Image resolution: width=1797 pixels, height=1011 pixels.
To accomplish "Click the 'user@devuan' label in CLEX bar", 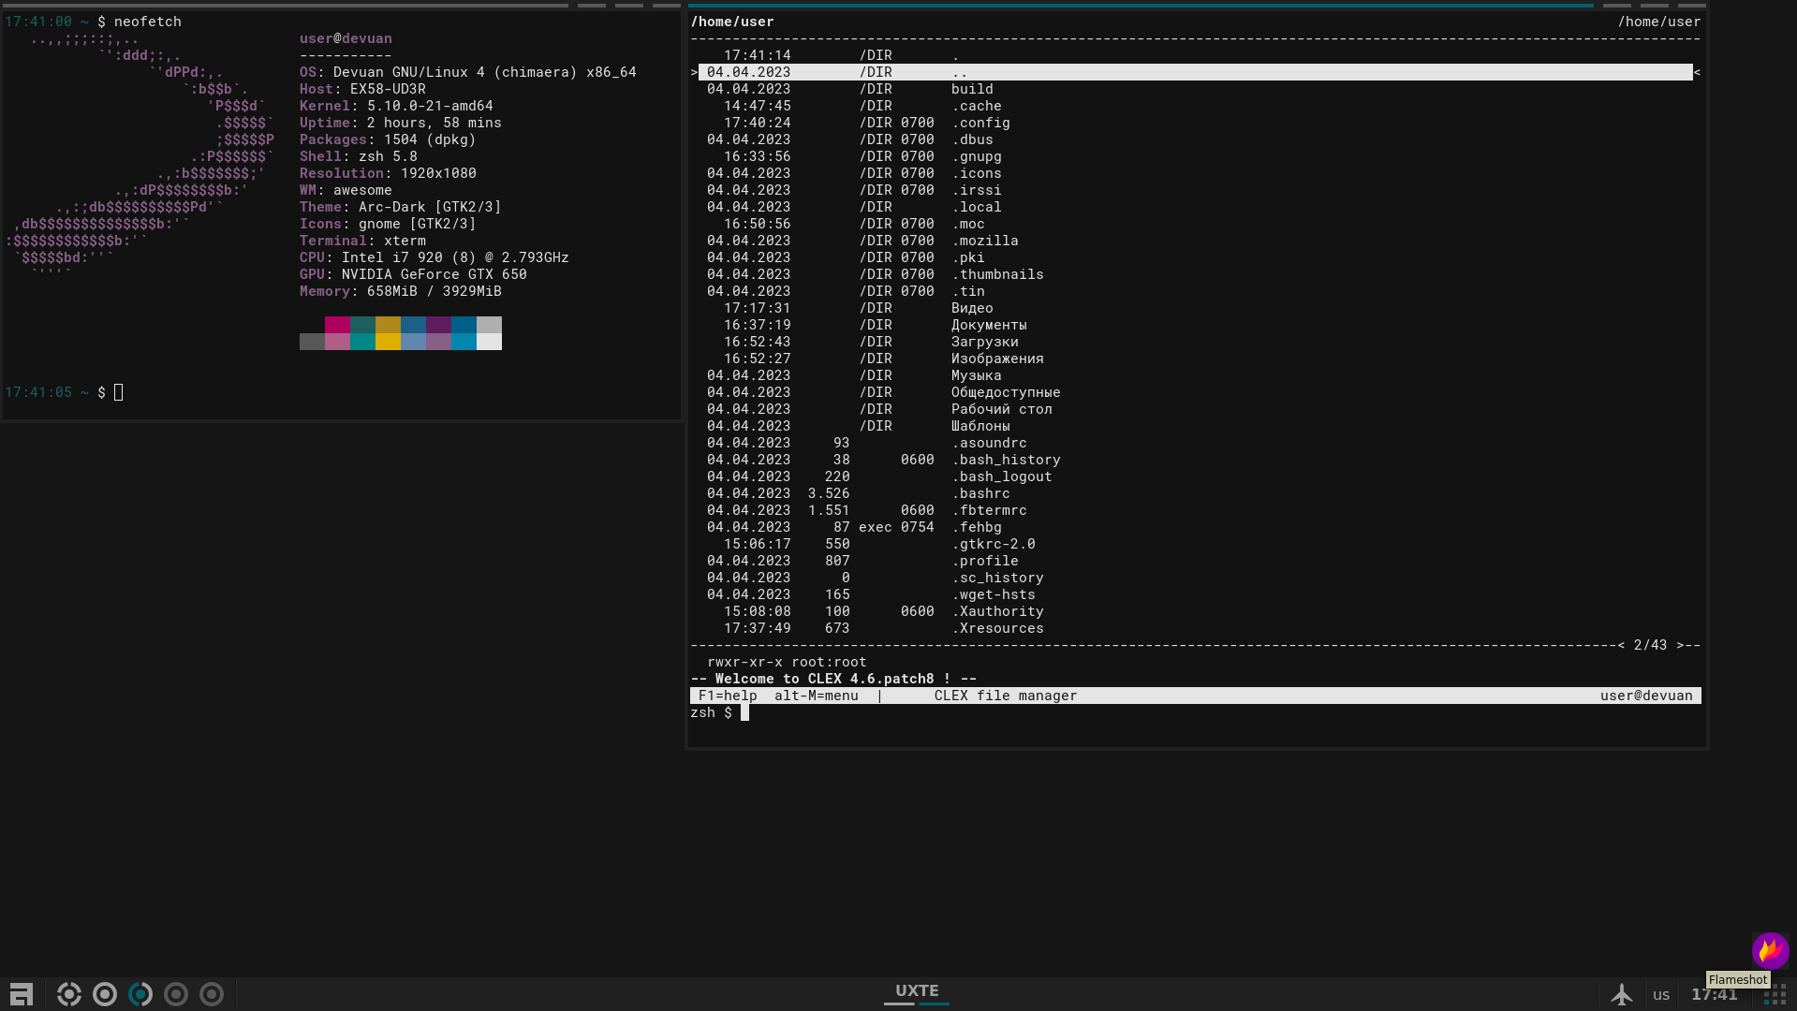I will 1646,696.
